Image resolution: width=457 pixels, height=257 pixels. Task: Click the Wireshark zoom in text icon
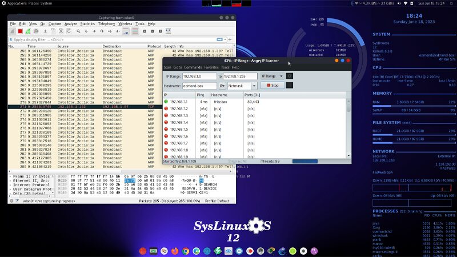click(145, 31)
